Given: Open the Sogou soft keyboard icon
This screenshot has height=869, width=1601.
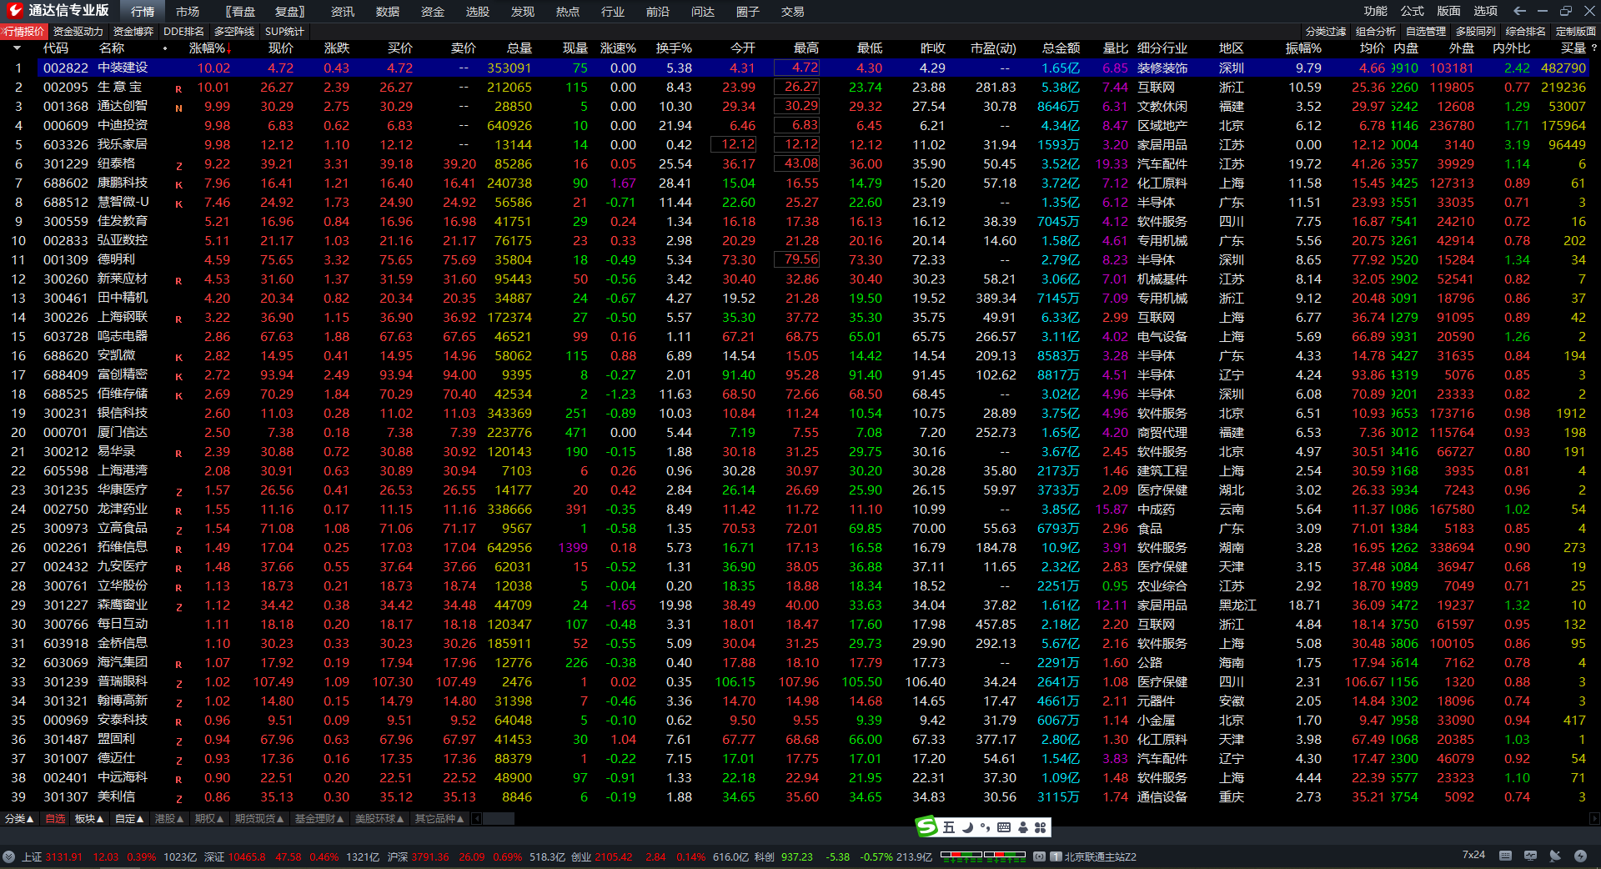Looking at the screenshot, I should [x=1003, y=827].
